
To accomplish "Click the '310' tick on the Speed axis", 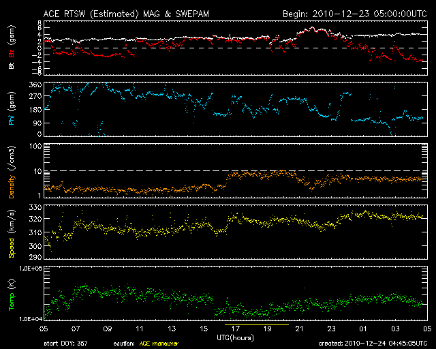I will (35, 232).
